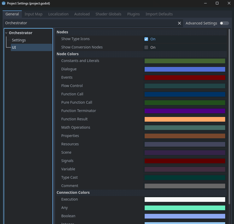Maximize the Project Settings window

coord(217,3)
